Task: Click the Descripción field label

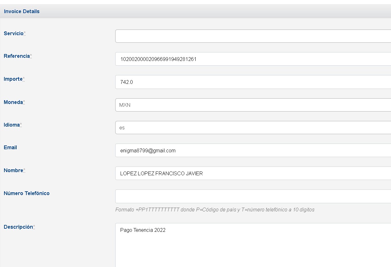Action: (x=18, y=227)
